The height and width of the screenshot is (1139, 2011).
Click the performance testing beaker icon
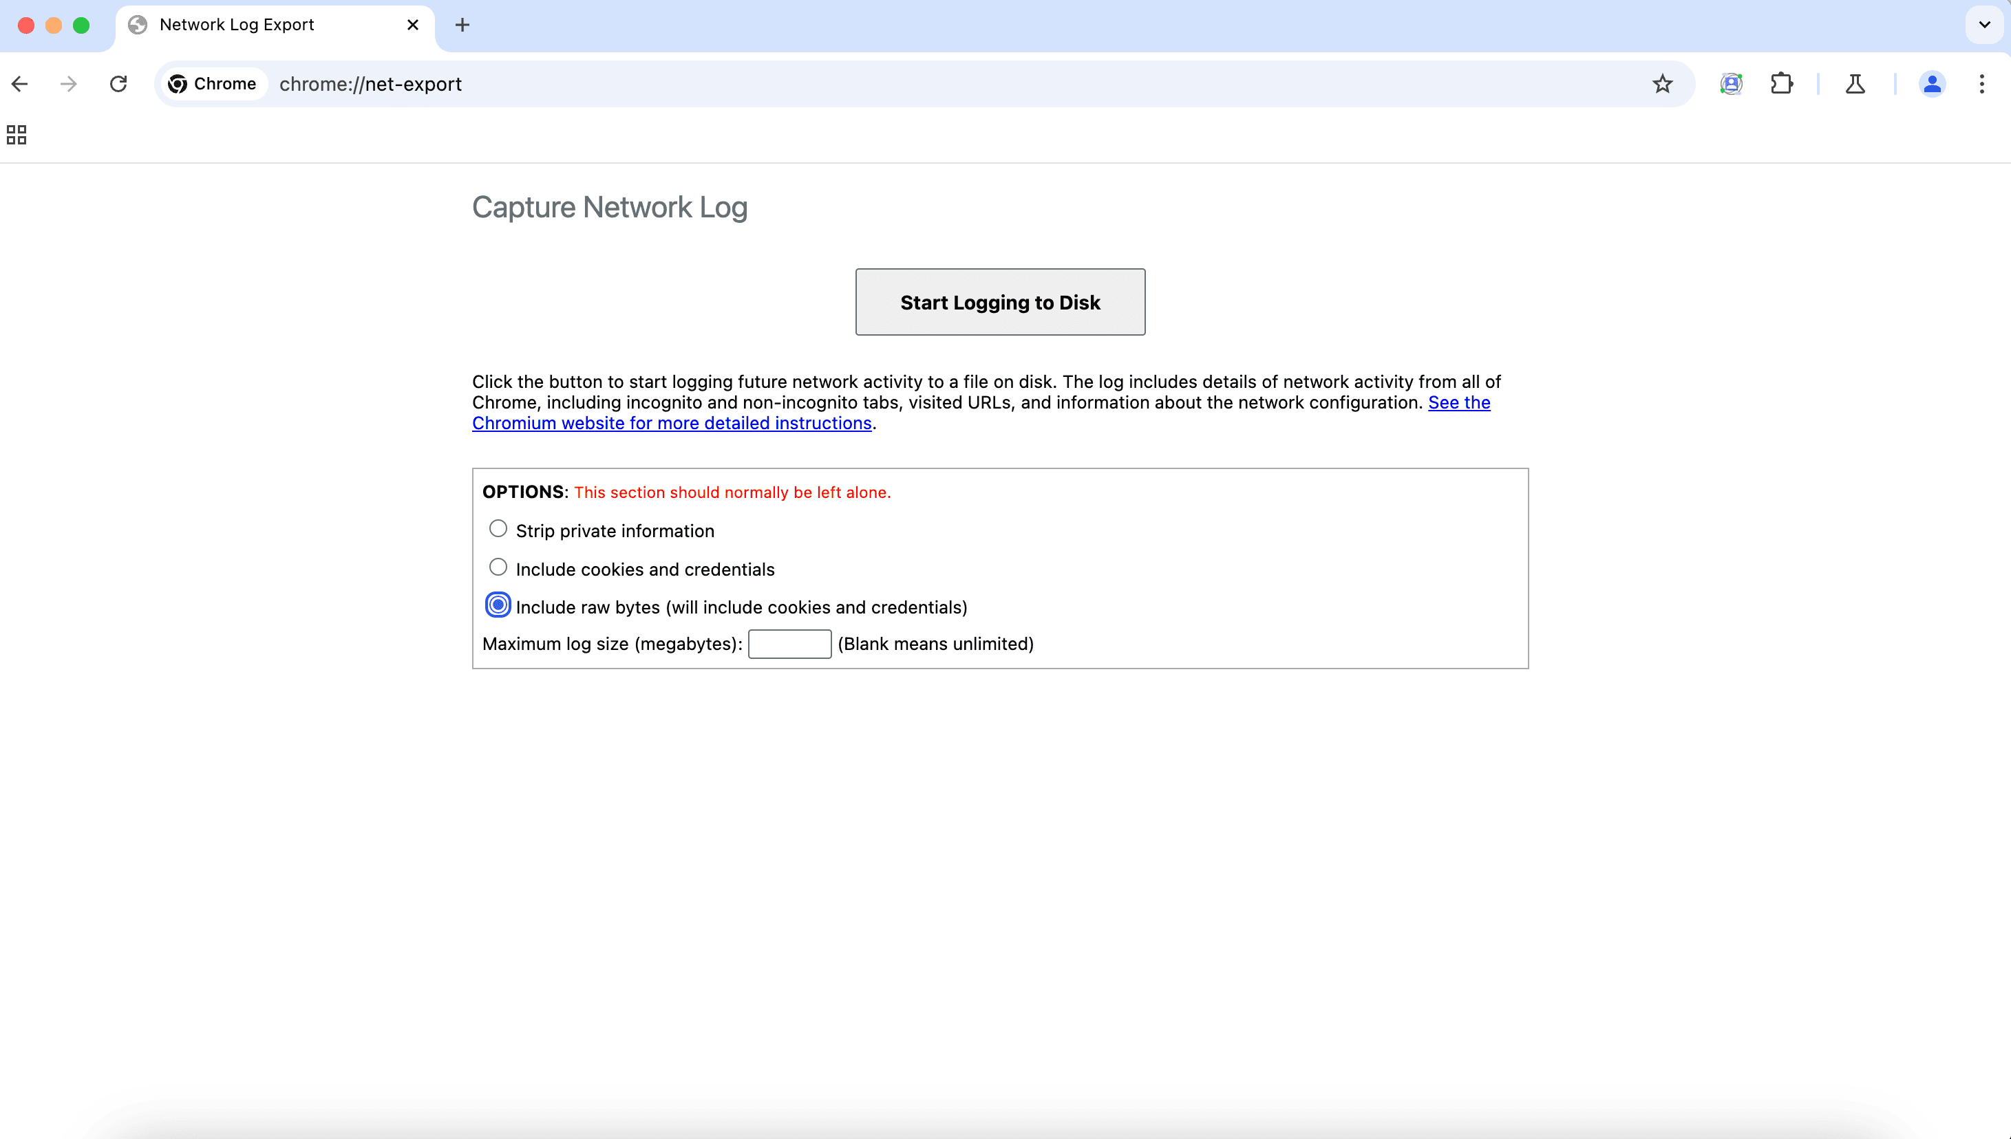[1855, 84]
